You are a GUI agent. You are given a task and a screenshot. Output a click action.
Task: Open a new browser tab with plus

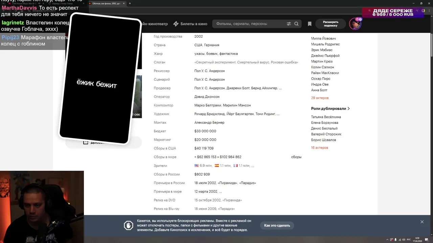(130, 3)
